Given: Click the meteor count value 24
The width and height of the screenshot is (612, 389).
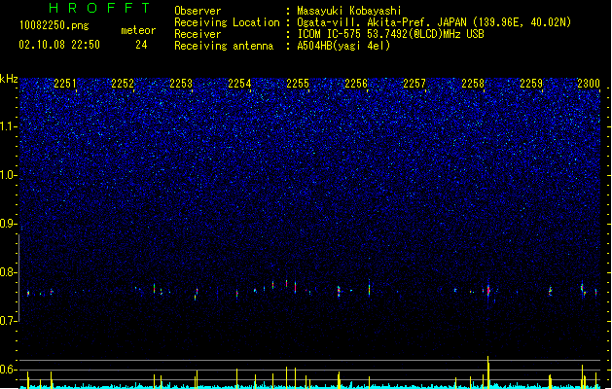Looking at the screenshot, I should 141,45.
